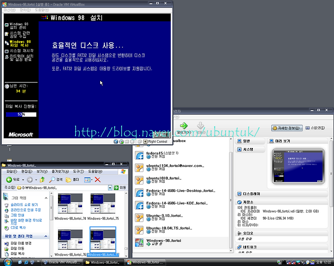Click the Back arrow in Explorer toolbar
Viewport: 334px width, 266px height.
(x=9, y=180)
